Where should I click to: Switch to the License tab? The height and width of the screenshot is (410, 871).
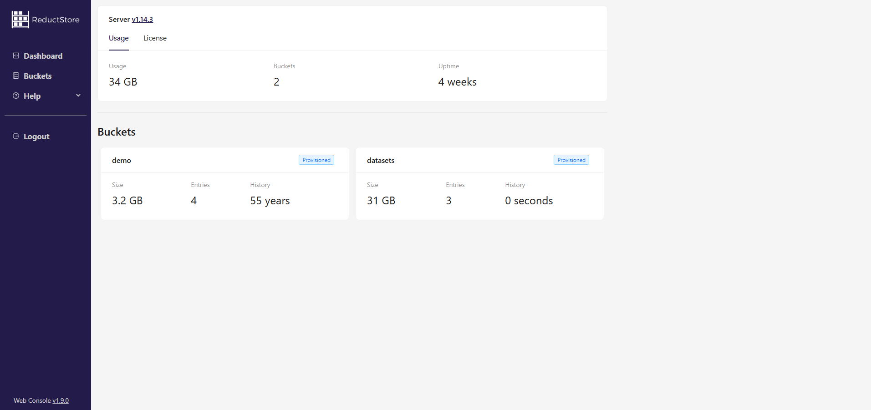155,38
